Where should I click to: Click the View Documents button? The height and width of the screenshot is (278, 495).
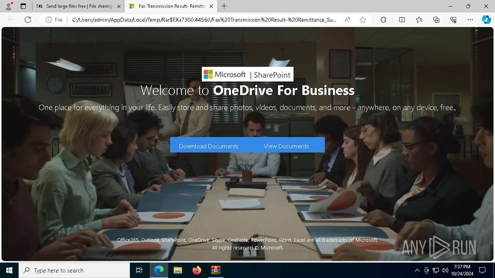(x=286, y=146)
